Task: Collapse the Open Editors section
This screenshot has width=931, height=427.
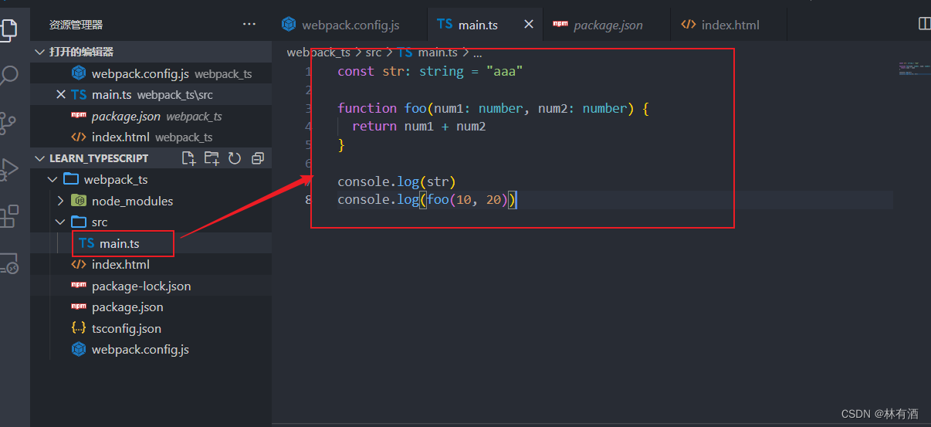Action: [x=40, y=52]
